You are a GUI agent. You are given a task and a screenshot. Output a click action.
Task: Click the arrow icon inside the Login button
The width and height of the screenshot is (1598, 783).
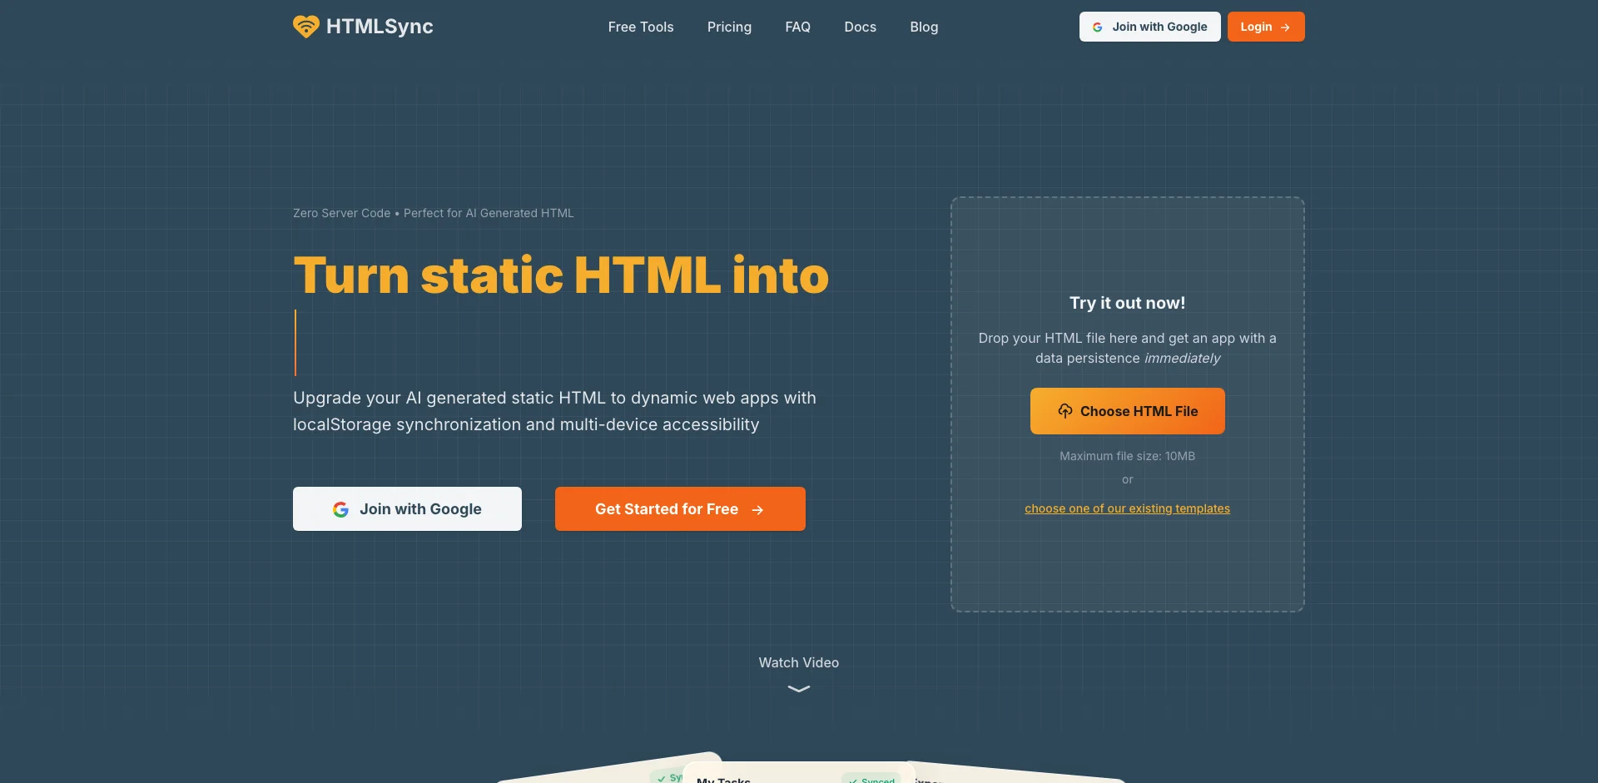[1284, 27]
